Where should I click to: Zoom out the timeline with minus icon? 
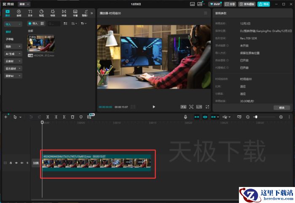click(x=248, y=117)
